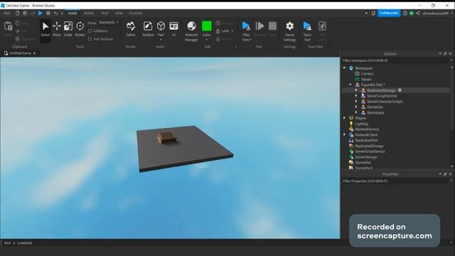Screen dimensions: 455x256
Task: Expand ReplicatedStorage under FigureKit Part 7
Action: pyautogui.click(x=356, y=90)
